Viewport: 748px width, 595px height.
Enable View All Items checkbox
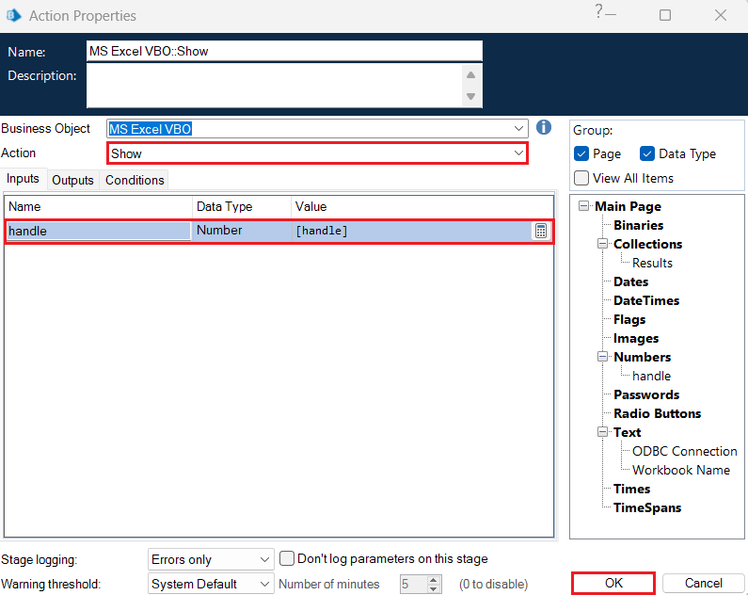point(582,178)
